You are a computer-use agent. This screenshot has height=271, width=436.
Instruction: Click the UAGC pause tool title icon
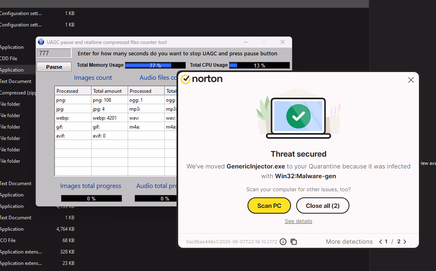[41, 42]
